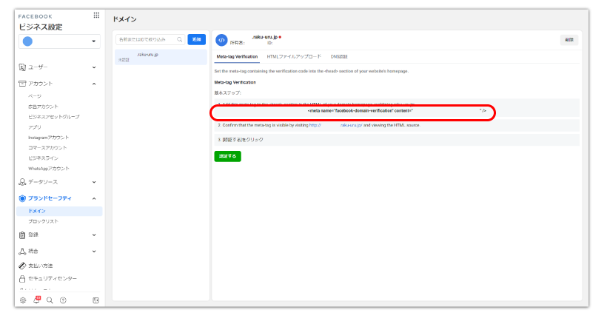Click the green 認証する button
The height and width of the screenshot is (313, 607).
coord(228,156)
